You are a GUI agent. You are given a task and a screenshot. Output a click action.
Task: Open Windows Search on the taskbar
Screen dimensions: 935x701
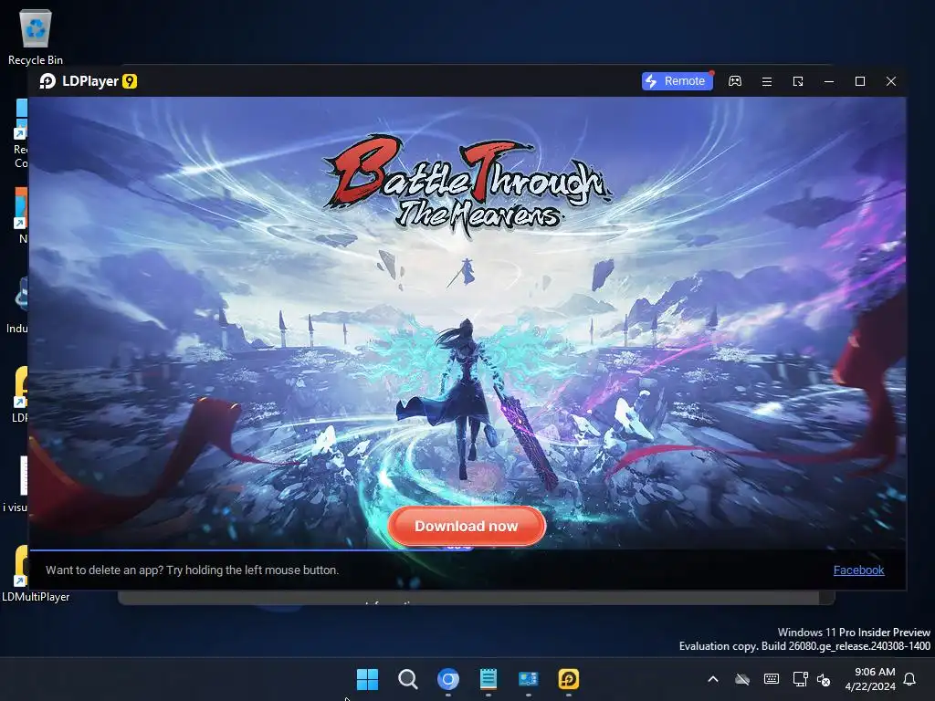tap(408, 679)
